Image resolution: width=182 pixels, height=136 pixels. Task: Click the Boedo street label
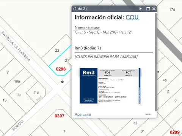18,125
